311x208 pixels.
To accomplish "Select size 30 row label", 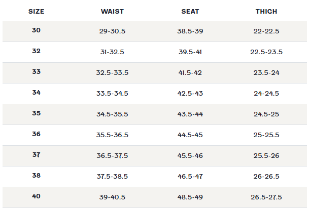I will click(37, 30).
